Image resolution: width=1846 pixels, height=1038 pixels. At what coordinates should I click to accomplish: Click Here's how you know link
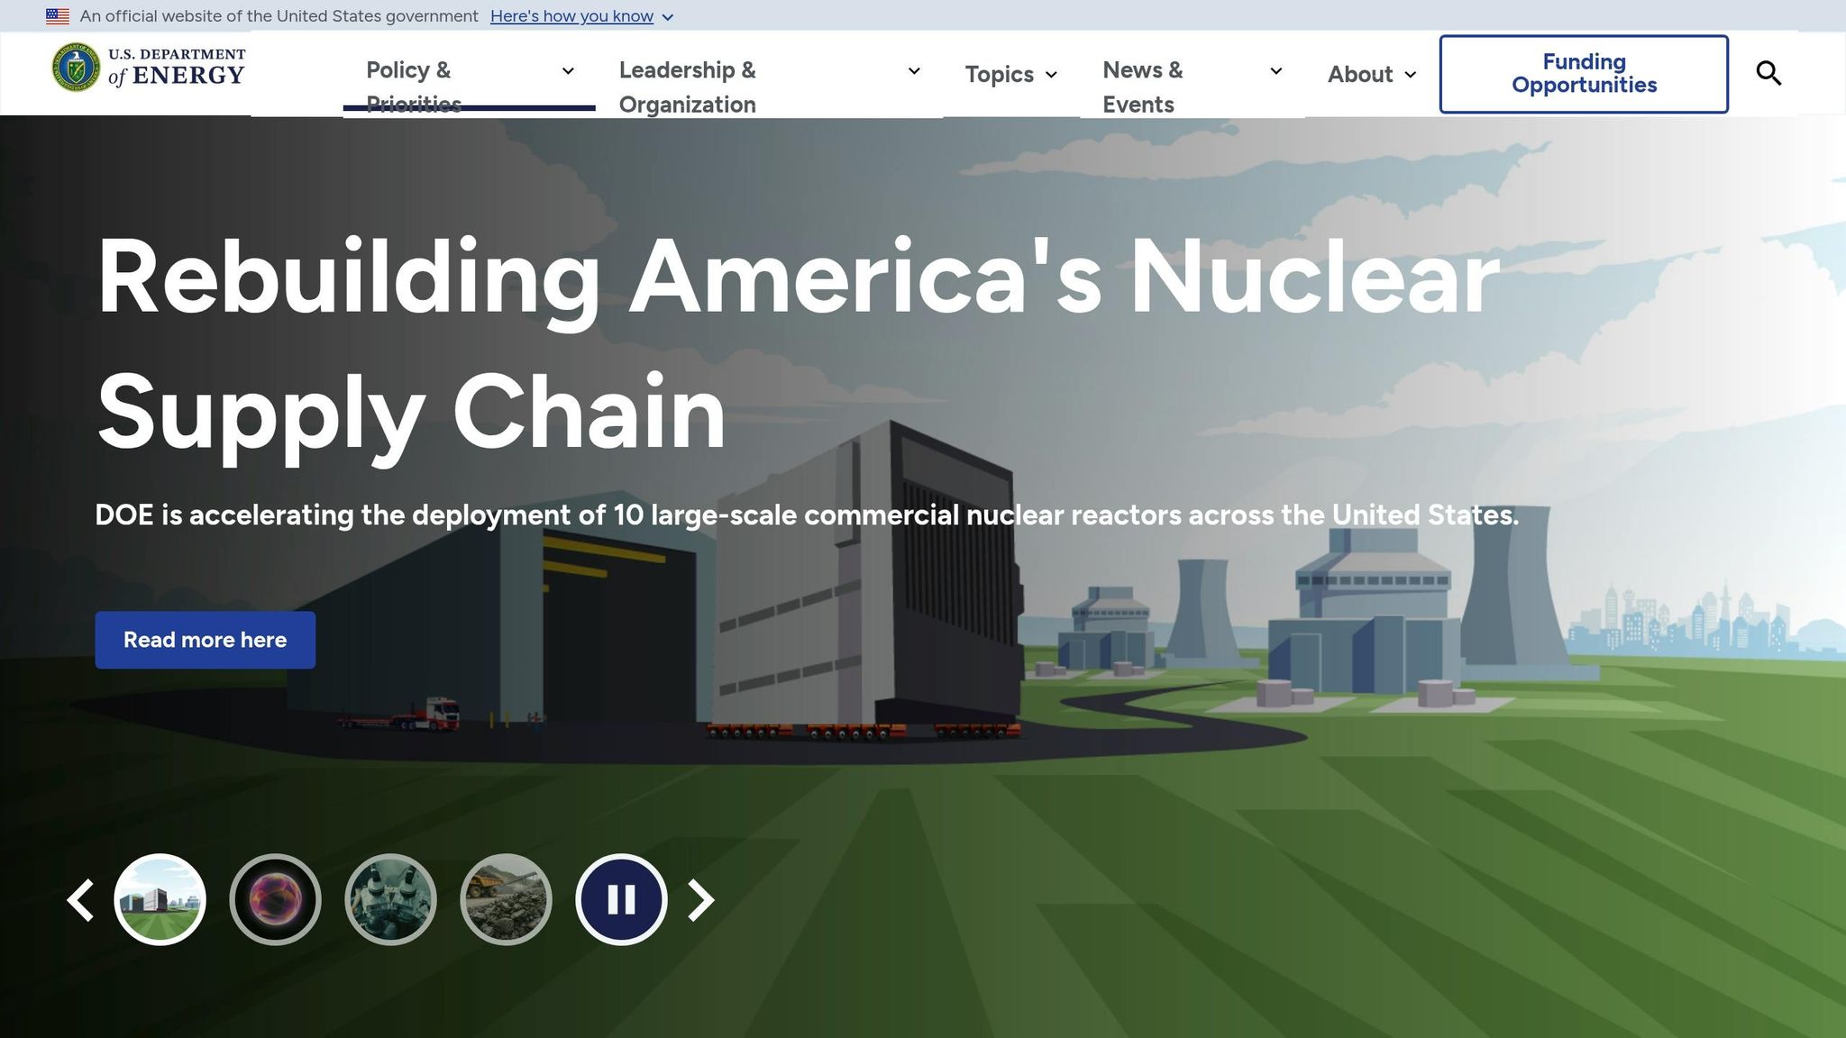click(x=571, y=16)
